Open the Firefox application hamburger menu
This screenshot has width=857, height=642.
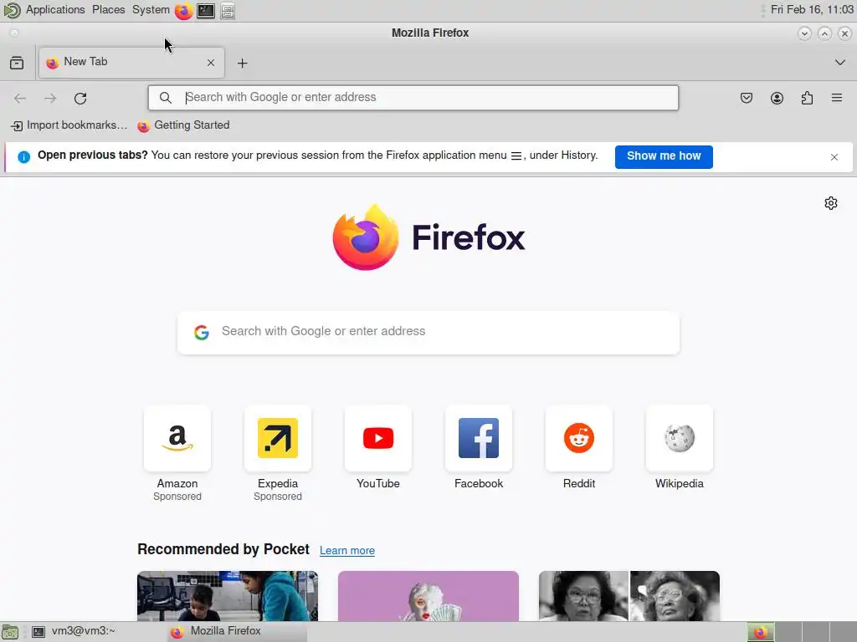pos(837,99)
